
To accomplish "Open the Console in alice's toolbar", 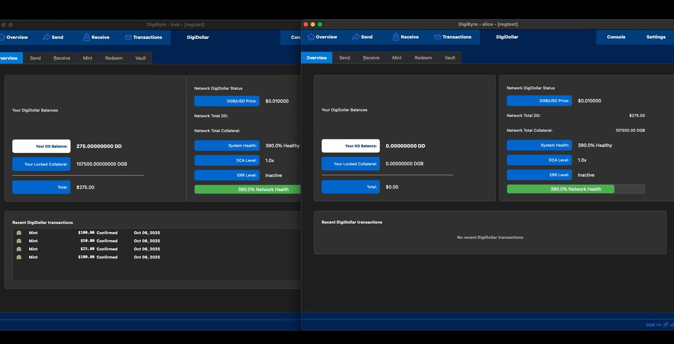I will (616, 37).
